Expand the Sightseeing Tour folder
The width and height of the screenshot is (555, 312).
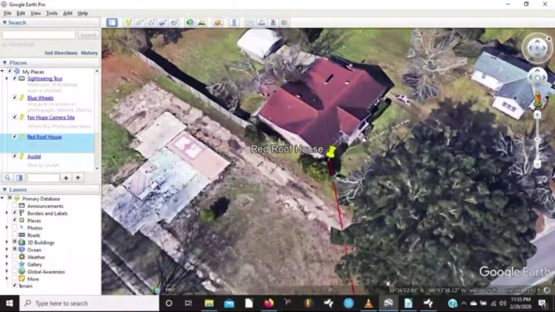7,78
